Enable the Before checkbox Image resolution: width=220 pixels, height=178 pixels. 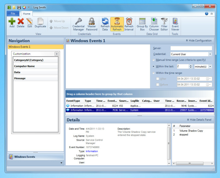pyautogui.click(x=158, y=85)
